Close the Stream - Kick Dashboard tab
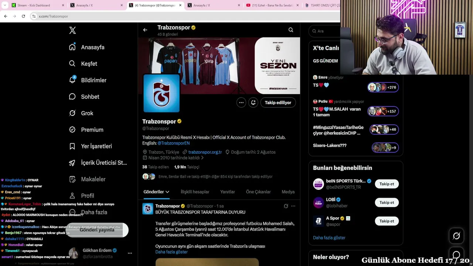 click(63, 5)
